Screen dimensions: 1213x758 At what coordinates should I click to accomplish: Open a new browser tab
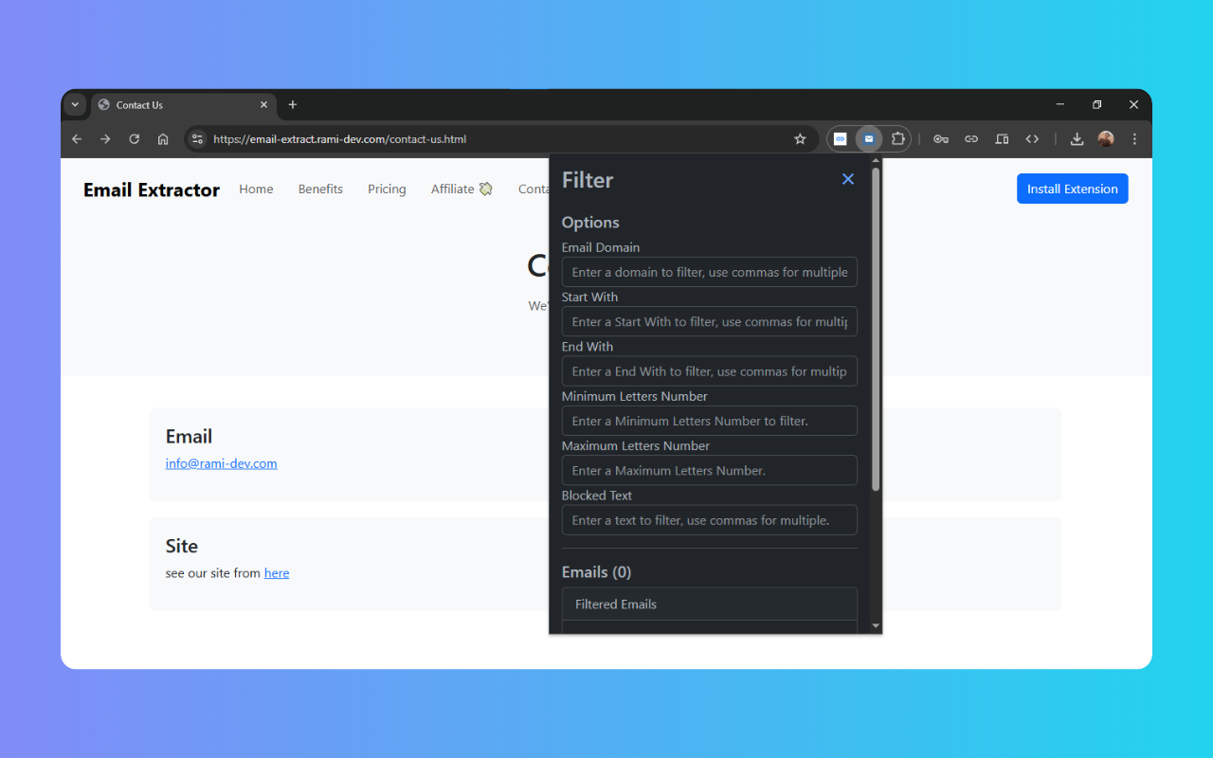pyautogui.click(x=293, y=105)
